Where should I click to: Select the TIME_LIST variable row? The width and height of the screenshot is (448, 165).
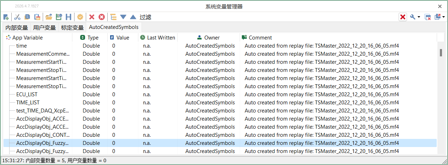[x=220, y=103]
